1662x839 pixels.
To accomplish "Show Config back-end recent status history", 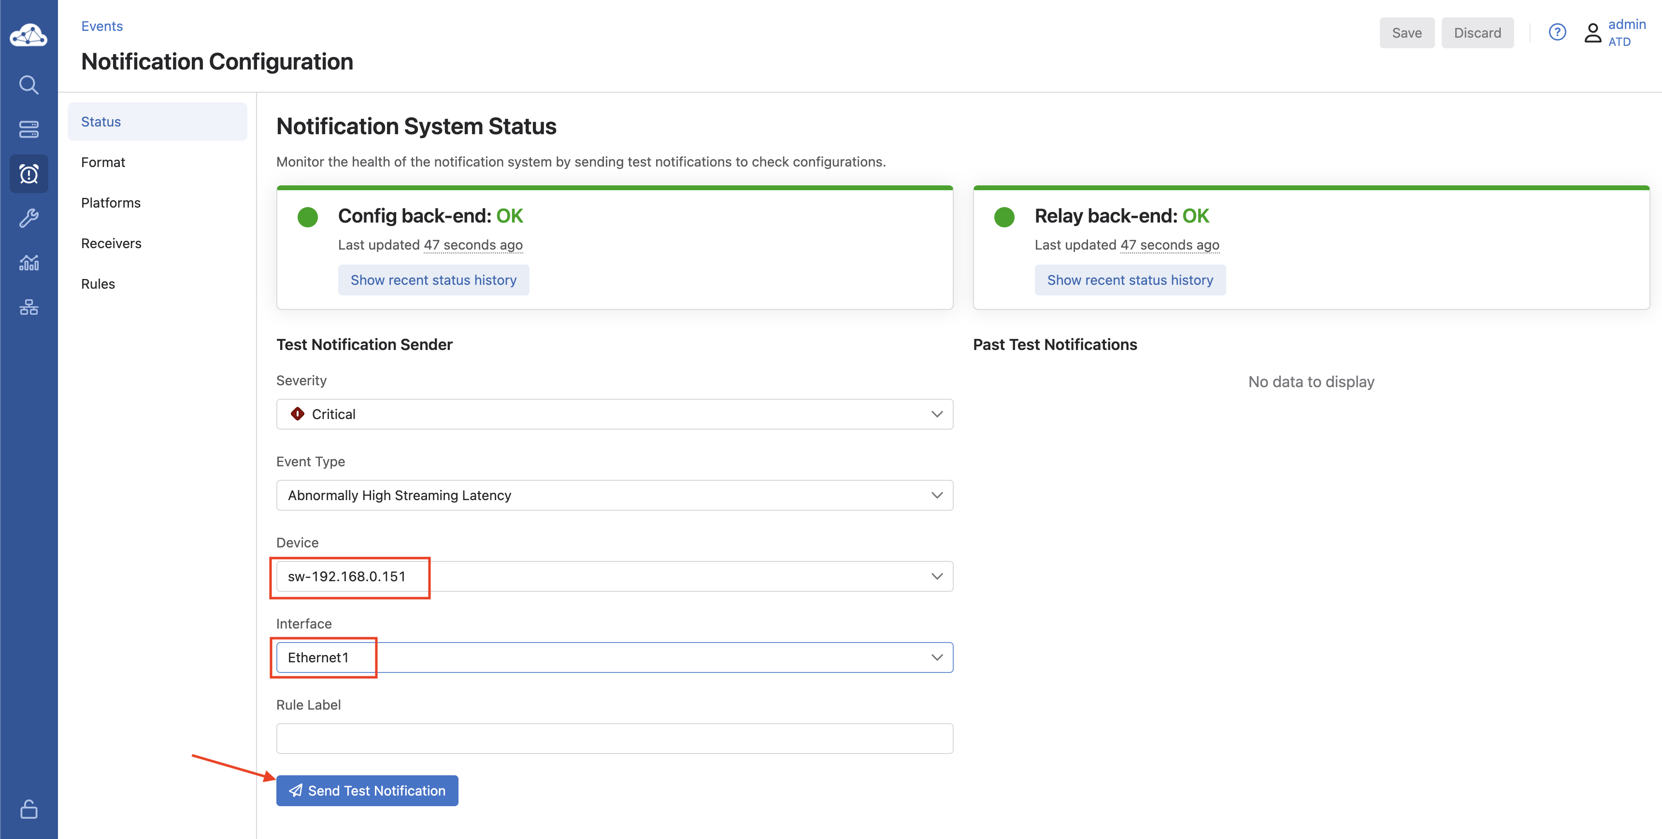I will 433,280.
